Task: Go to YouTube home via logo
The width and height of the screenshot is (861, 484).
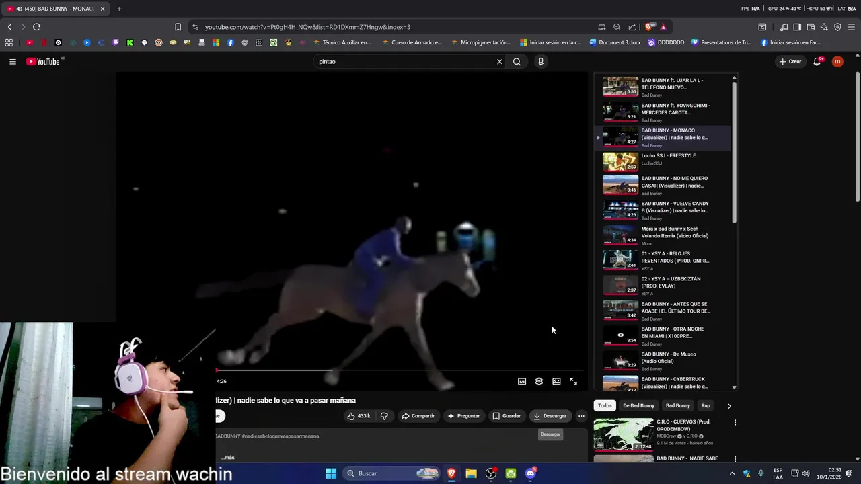Action: [x=44, y=61]
